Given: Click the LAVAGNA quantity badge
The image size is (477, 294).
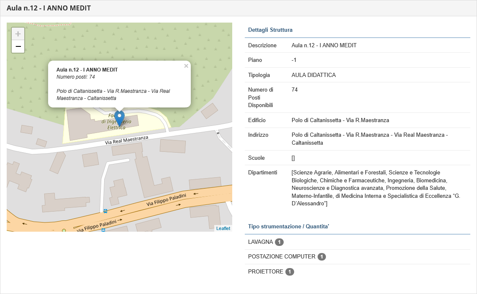Looking at the screenshot, I should click(279, 242).
